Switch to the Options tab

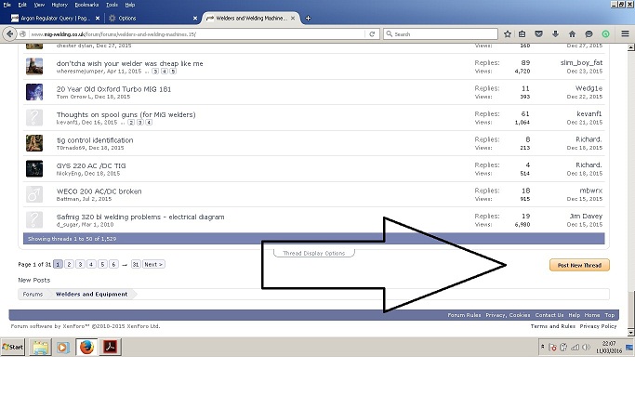(x=127, y=18)
